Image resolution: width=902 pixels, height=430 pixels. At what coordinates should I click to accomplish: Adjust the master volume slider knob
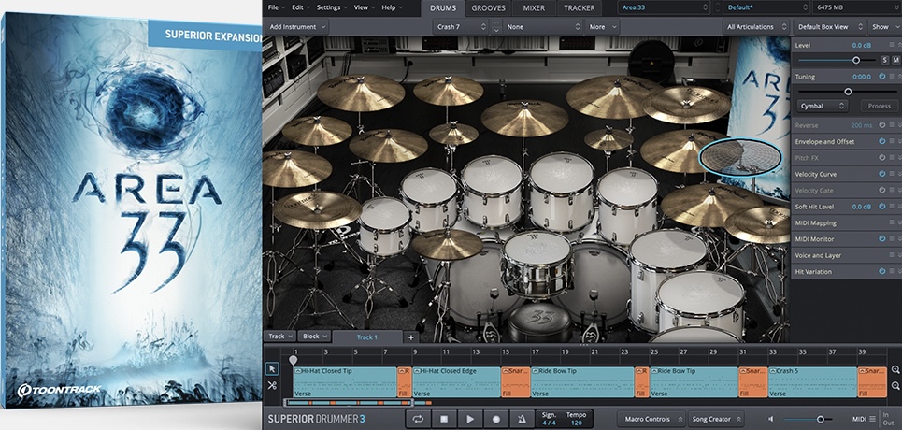tap(821, 419)
